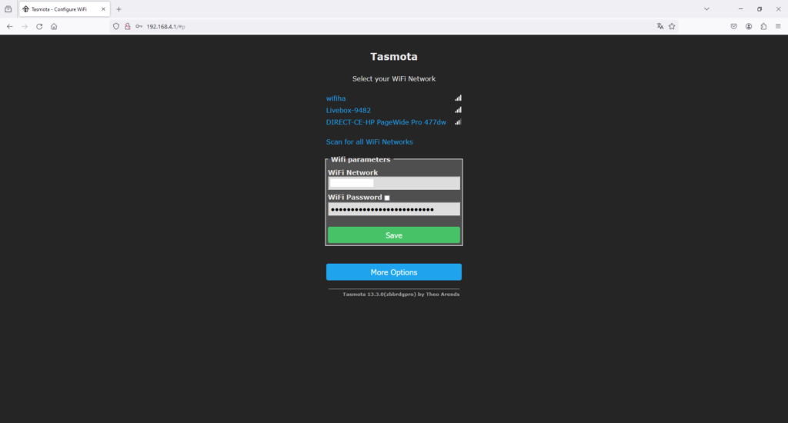Click the signal icon beside DIRECT-CE-HP PageWide
This screenshot has height=423, width=788.
[x=459, y=122]
